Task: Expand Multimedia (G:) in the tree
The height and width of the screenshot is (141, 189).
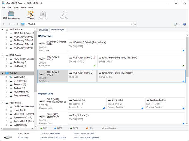Action: [x=7, y=92]
